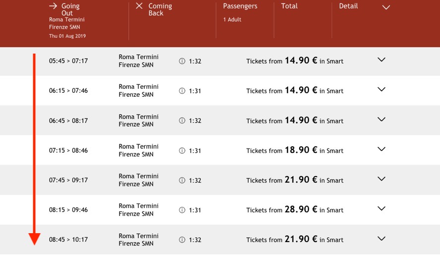440x256 pixels.
Task: Select the 07:45 ticket from 21.90 €
Action: pos(295,180)
